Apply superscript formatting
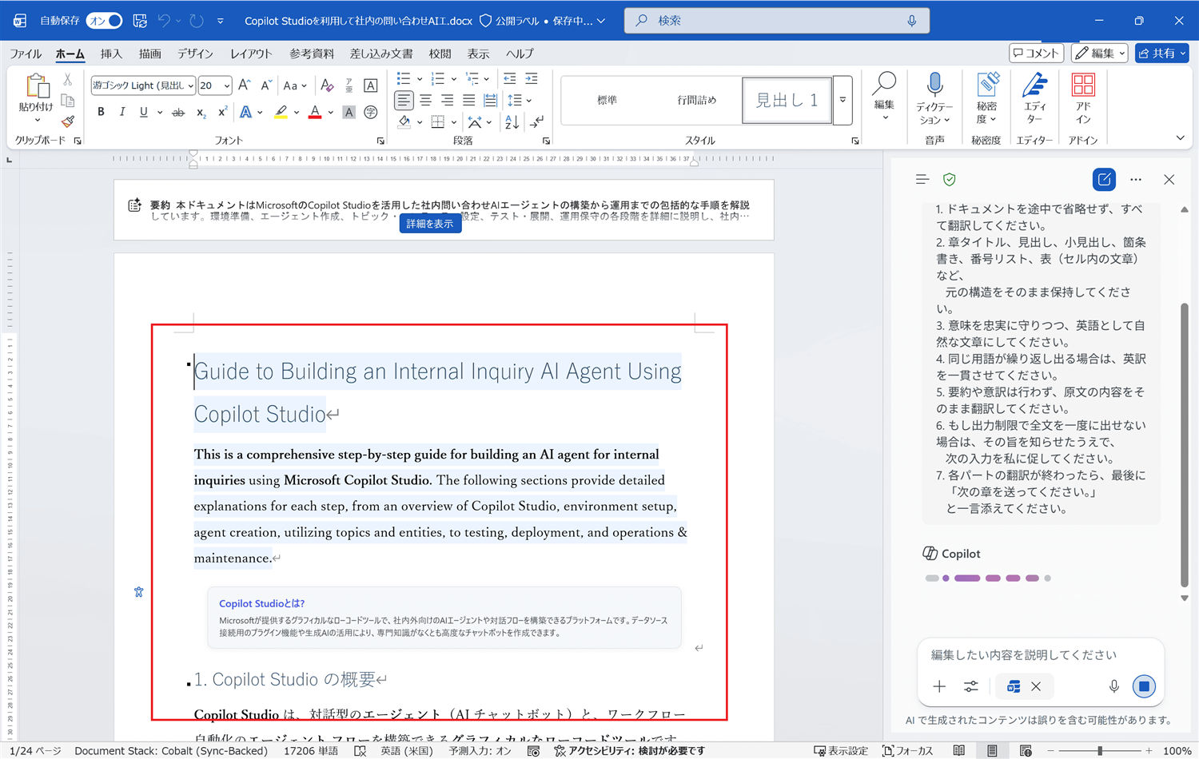 click(x=222, y=113)
